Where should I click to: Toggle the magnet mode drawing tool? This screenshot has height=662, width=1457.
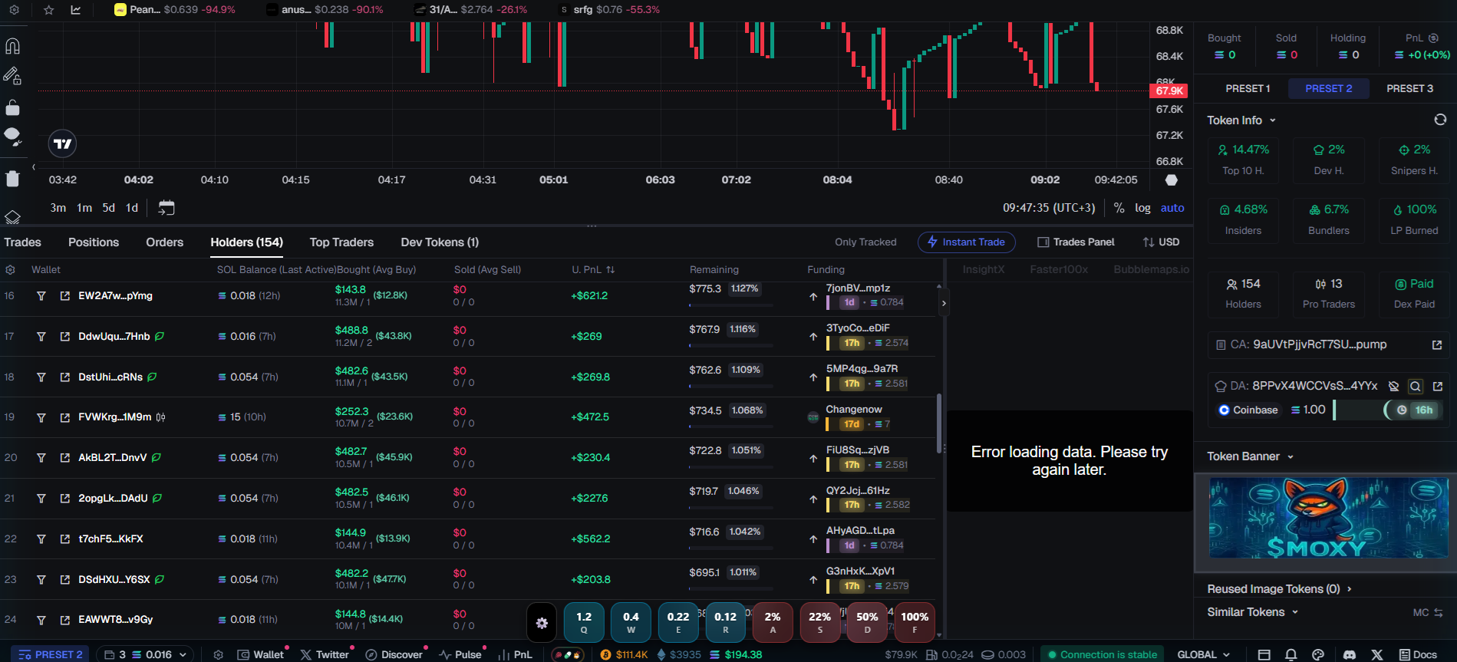point(12,46)
